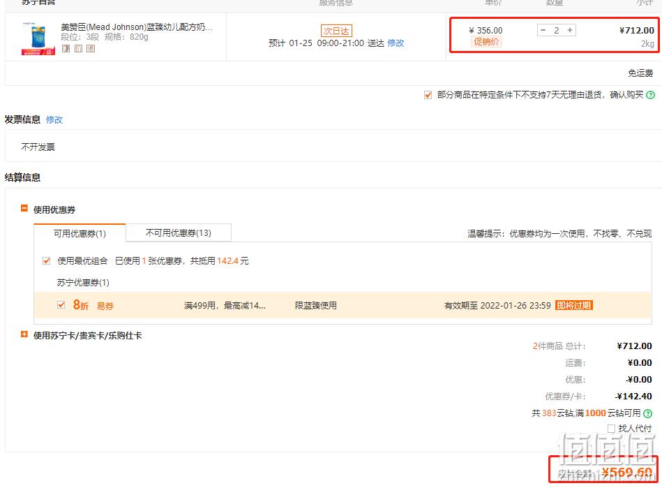Toggle the 使用最优组合 checkbox

(x=47, y=261)
